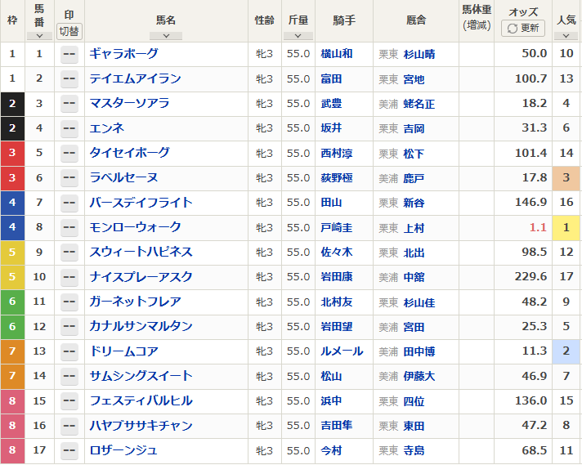Toggle the 切替 mark switch button

(x=69, y=31)
